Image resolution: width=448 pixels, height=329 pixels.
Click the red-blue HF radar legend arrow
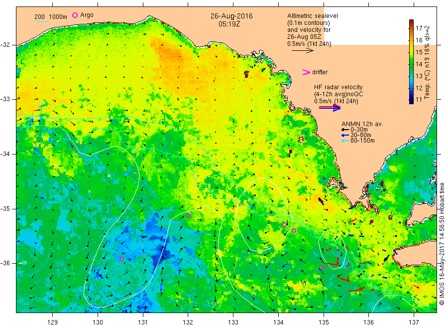tap(330, 108)
